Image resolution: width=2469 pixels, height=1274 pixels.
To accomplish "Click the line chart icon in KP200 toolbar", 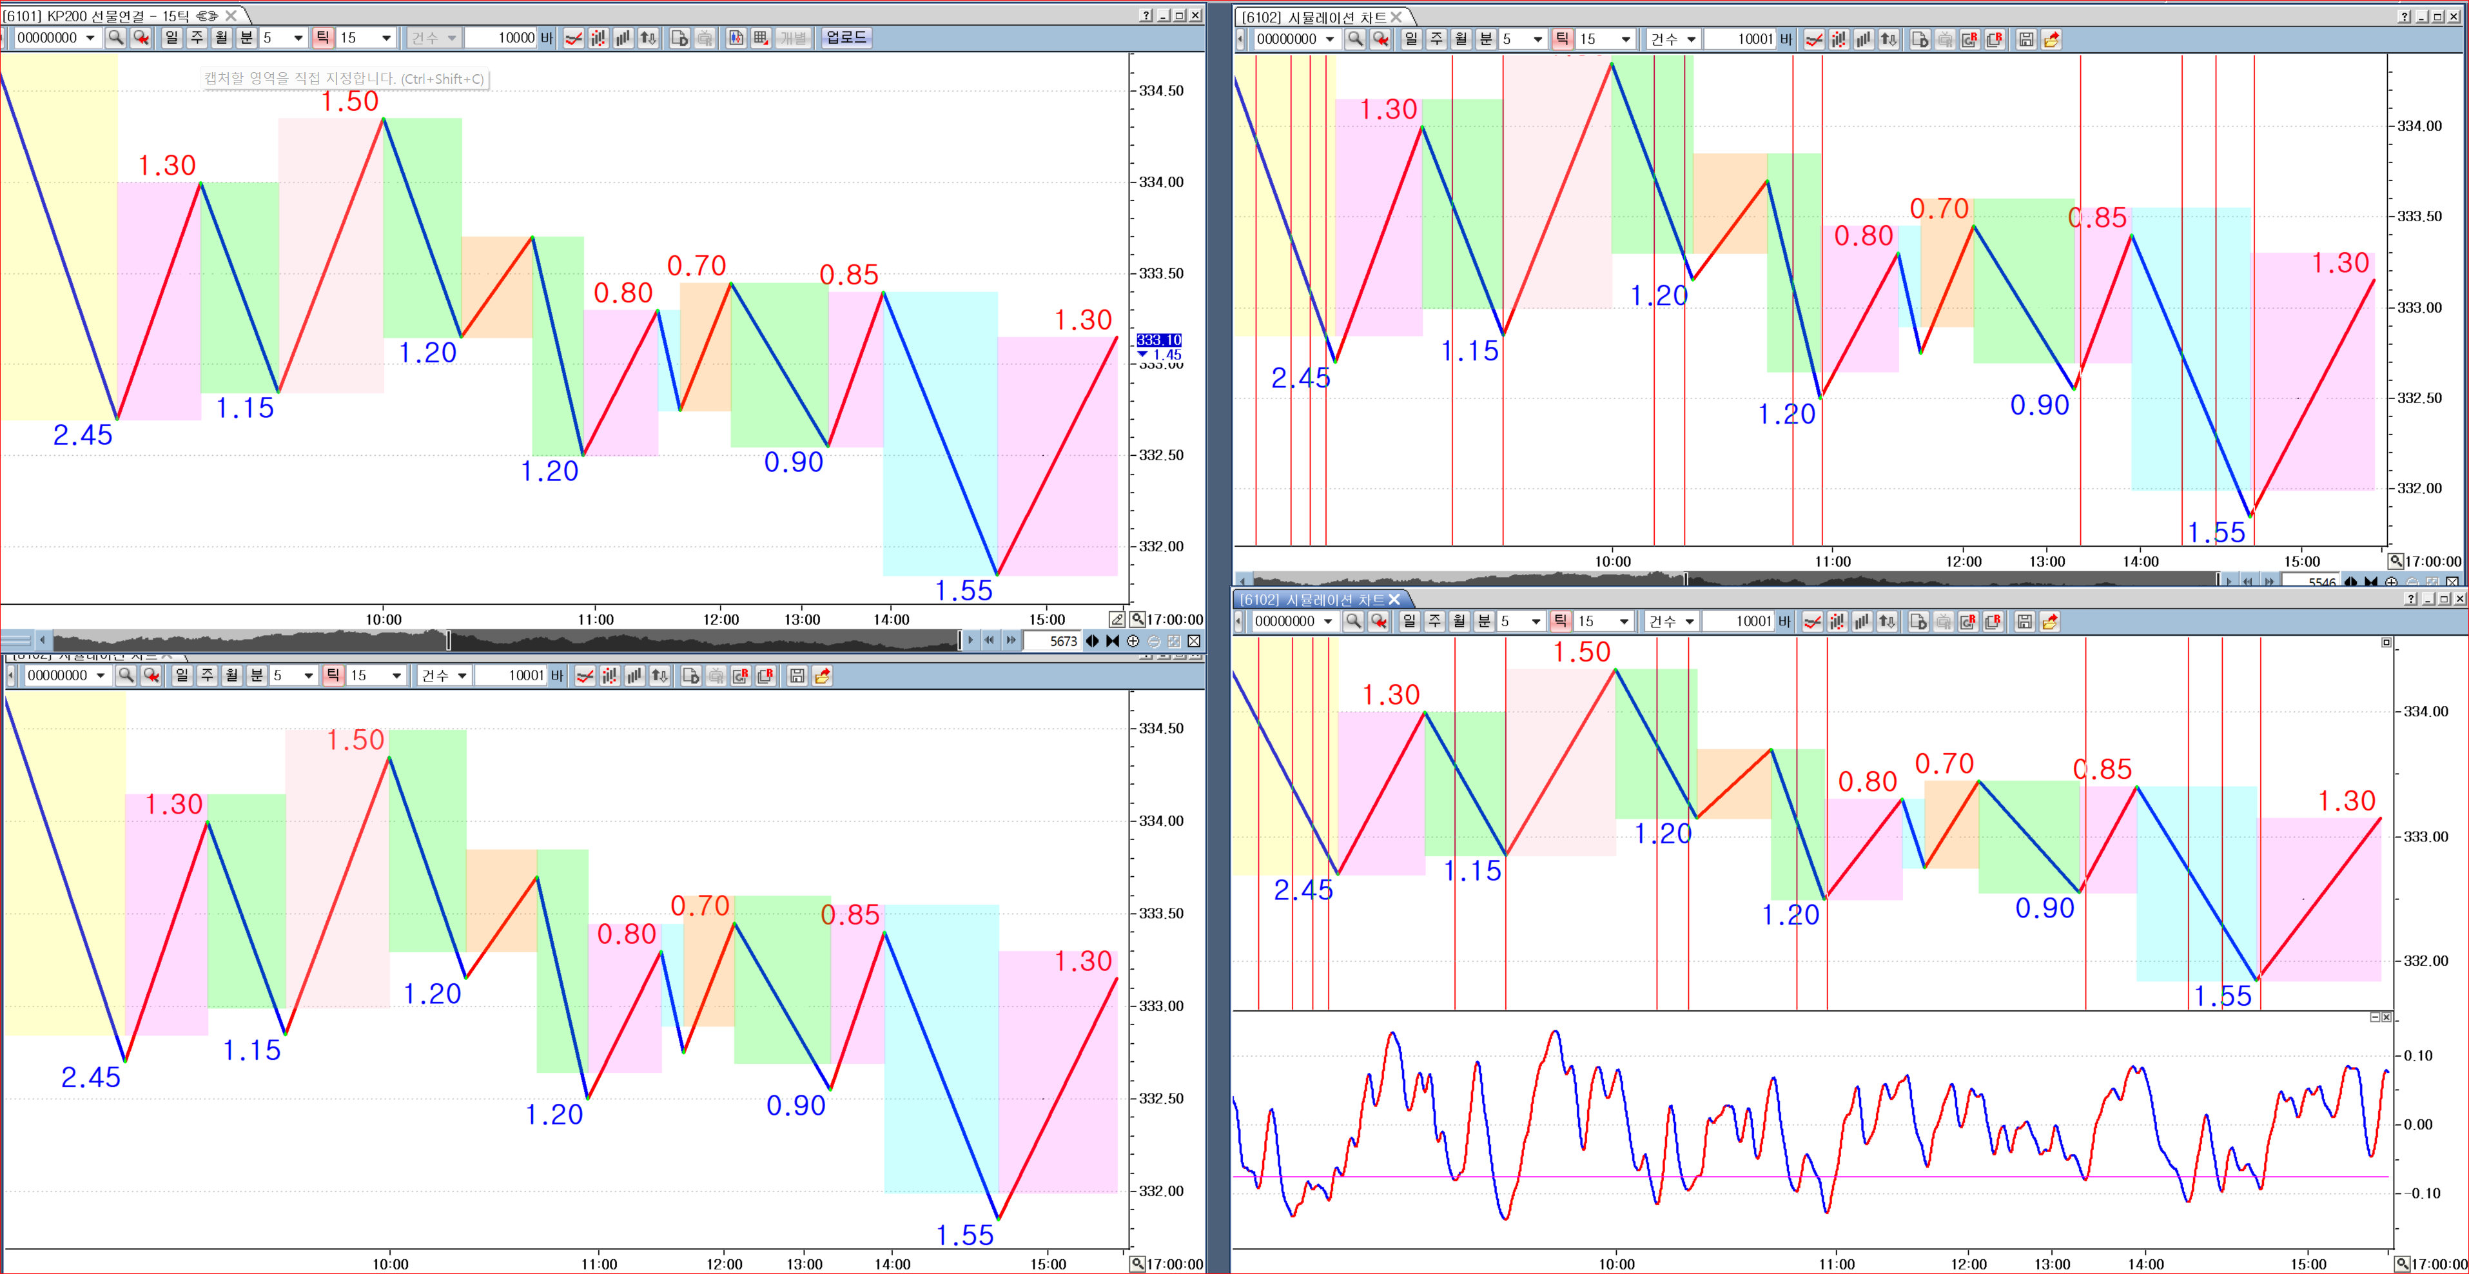I will [573, 38].
